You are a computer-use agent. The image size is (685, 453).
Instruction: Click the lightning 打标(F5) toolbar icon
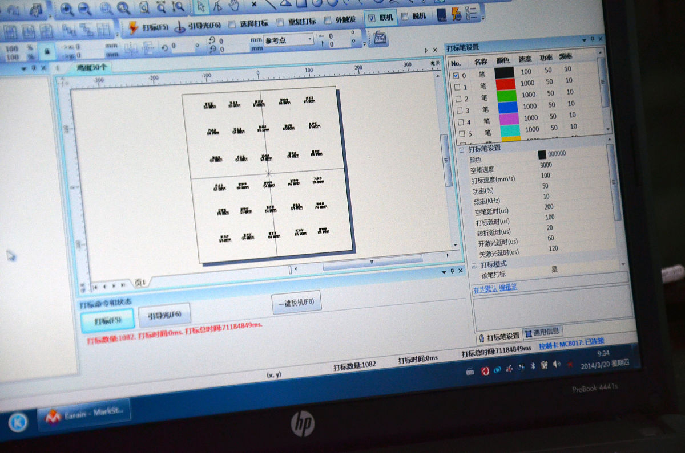click(x=132, y=26)
